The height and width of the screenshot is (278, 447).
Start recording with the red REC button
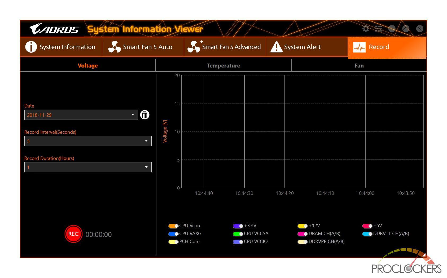(73, 234)
